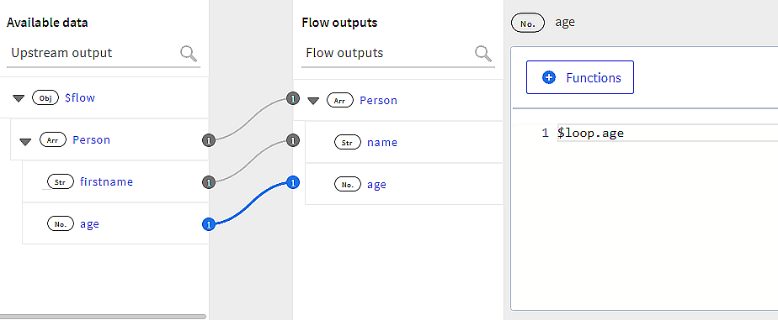This screenshot has width=778, height=320.
Task: Click the search icon in Flow outputs
Action: (x=483, y=53)
